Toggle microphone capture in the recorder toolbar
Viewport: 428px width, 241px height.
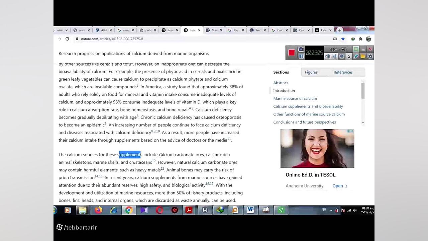click(335, 57)
